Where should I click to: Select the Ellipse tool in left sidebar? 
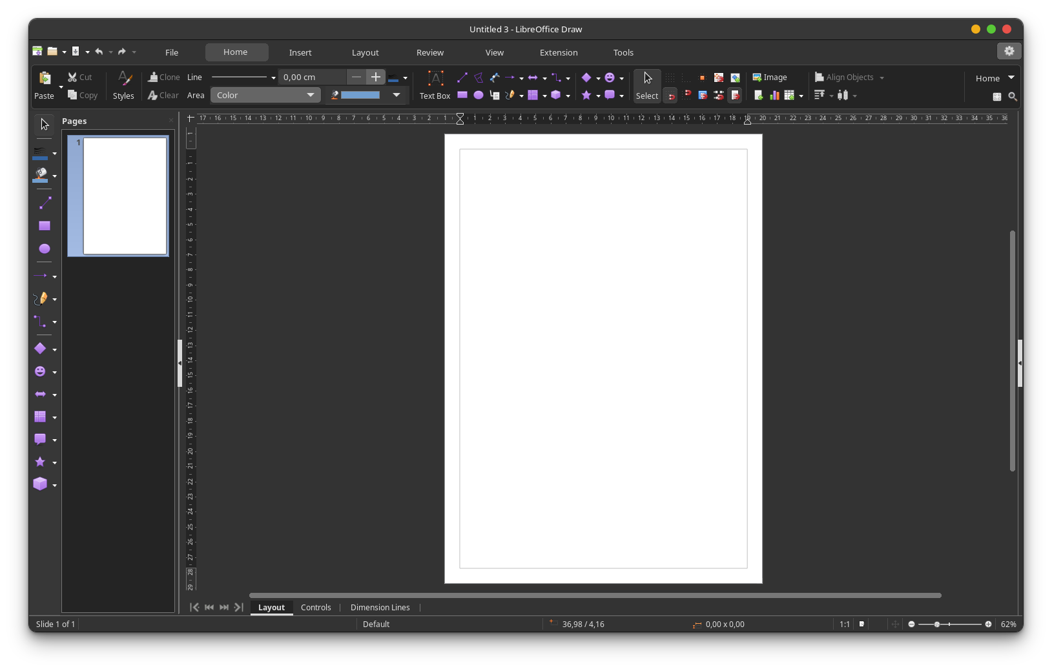44,249
